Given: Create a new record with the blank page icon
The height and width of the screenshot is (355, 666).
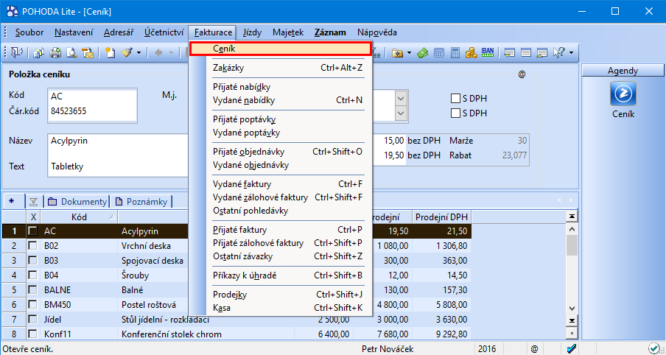Looking at the screenshot, I should click(x=111, y=53).
